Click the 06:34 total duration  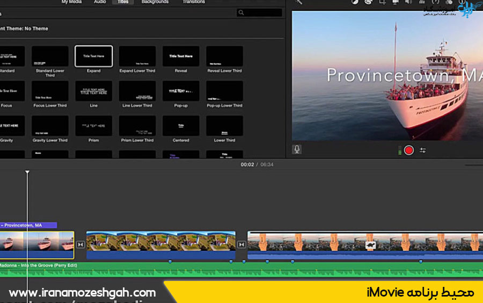point(267,164)
